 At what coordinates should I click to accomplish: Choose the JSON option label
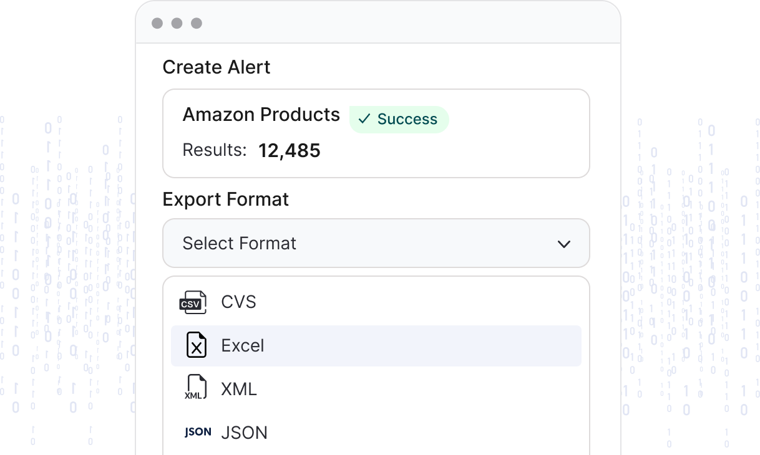[244, 433]
